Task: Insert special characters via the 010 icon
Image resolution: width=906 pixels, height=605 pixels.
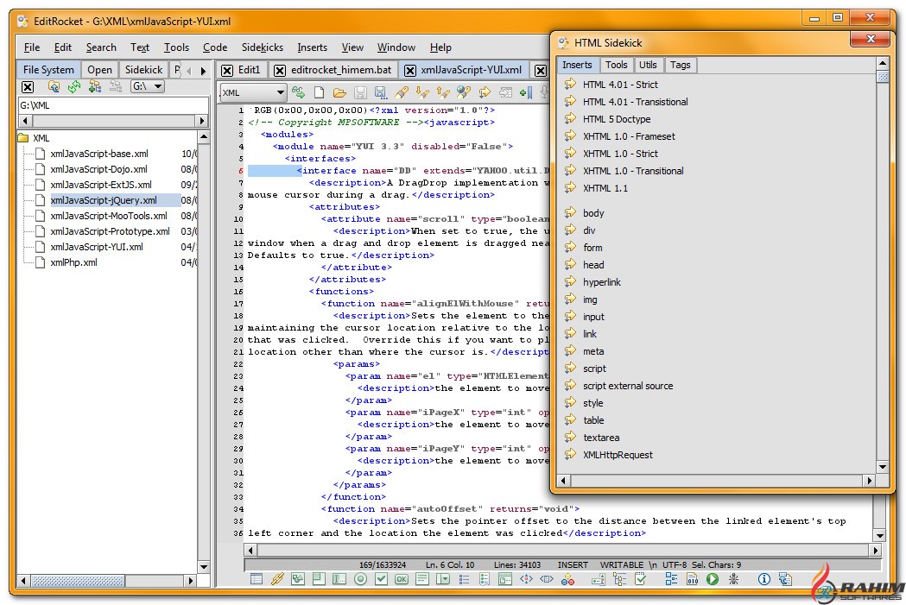Action: click(x=692, y=579)
